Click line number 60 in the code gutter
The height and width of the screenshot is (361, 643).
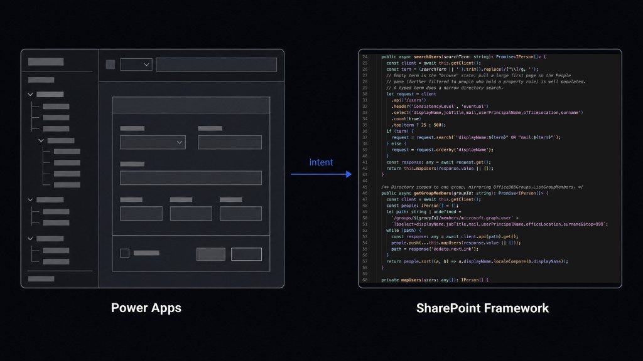pyautogui.click(x=365, y=280)
